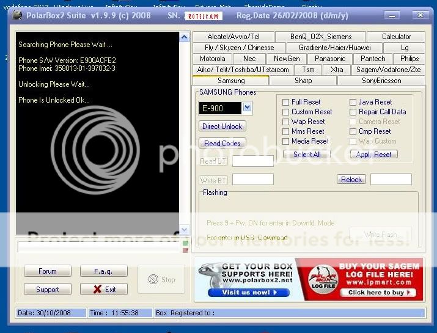
Task: Click the 'Date: 30/10/2008' status field
Action: pyautogui.click(x=51, y=313)
